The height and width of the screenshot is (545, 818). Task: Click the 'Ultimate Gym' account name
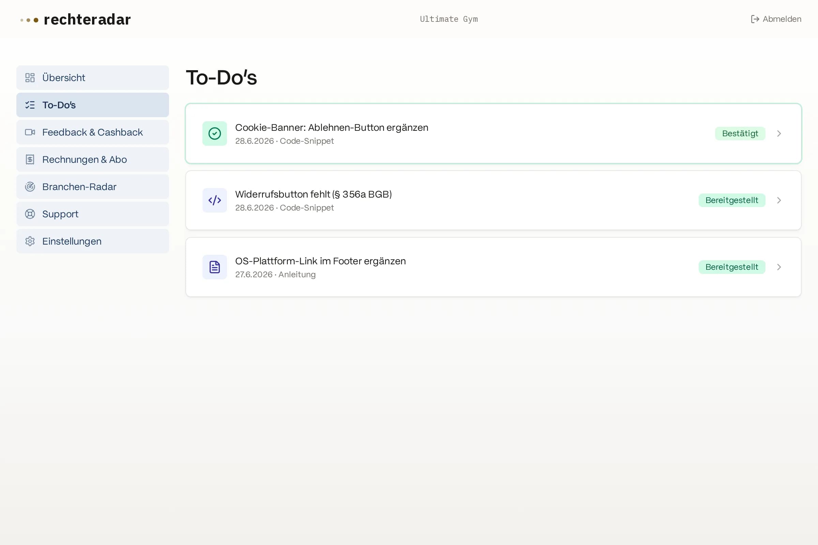pos(449,19)
